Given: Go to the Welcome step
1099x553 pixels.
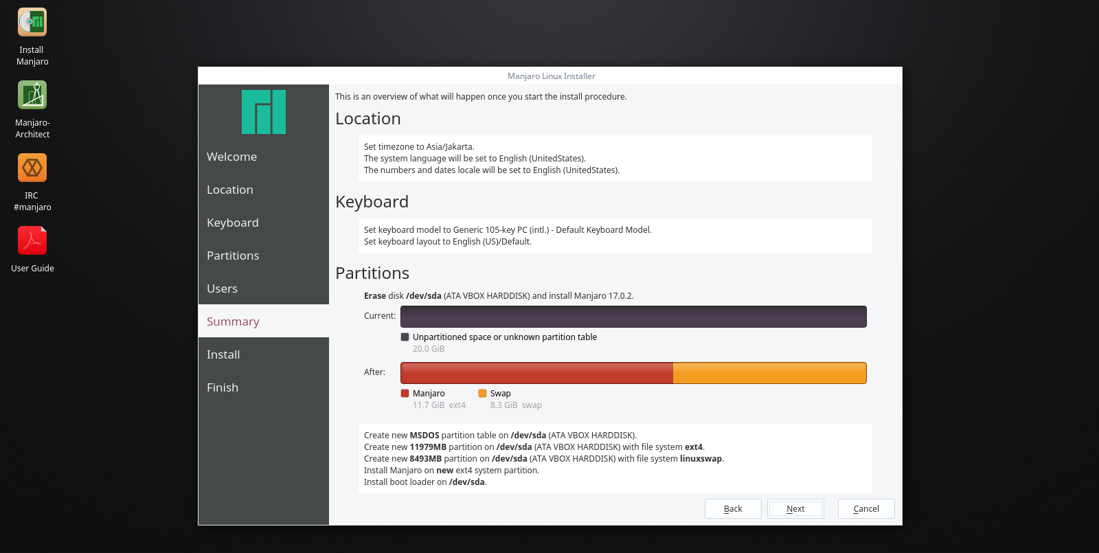Looking at the screenshot, I should (264, 157).
